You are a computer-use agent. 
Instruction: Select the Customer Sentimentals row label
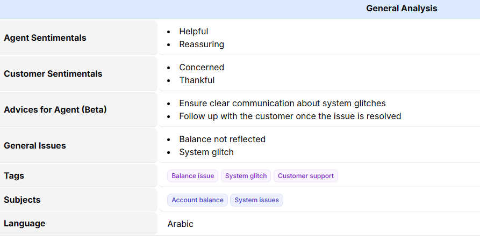tap(53, 74)
